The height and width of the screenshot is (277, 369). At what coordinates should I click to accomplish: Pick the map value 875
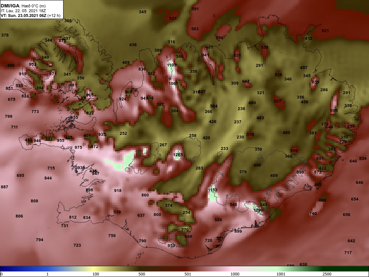tap(62, 41)
